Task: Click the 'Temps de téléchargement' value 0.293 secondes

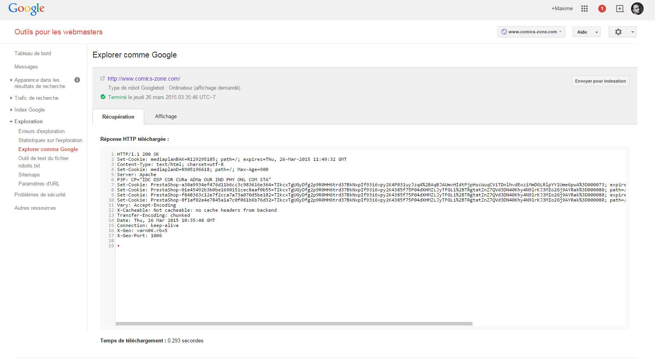Action: [186, 341]
